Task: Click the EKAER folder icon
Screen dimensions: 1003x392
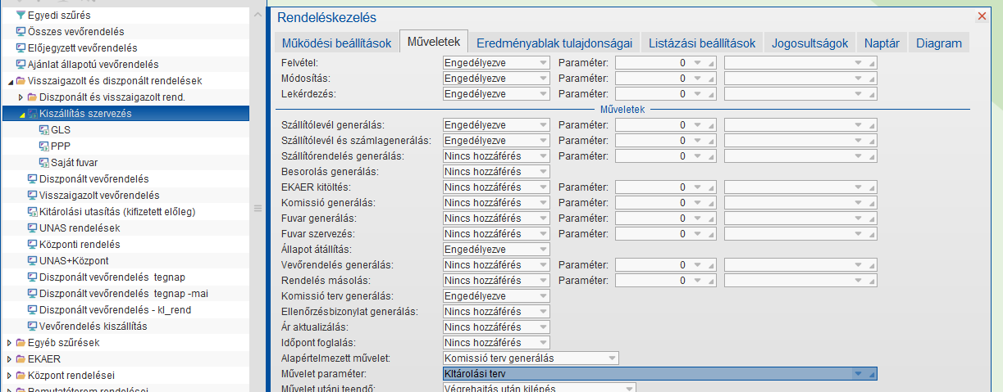Action: pos(21,358)
